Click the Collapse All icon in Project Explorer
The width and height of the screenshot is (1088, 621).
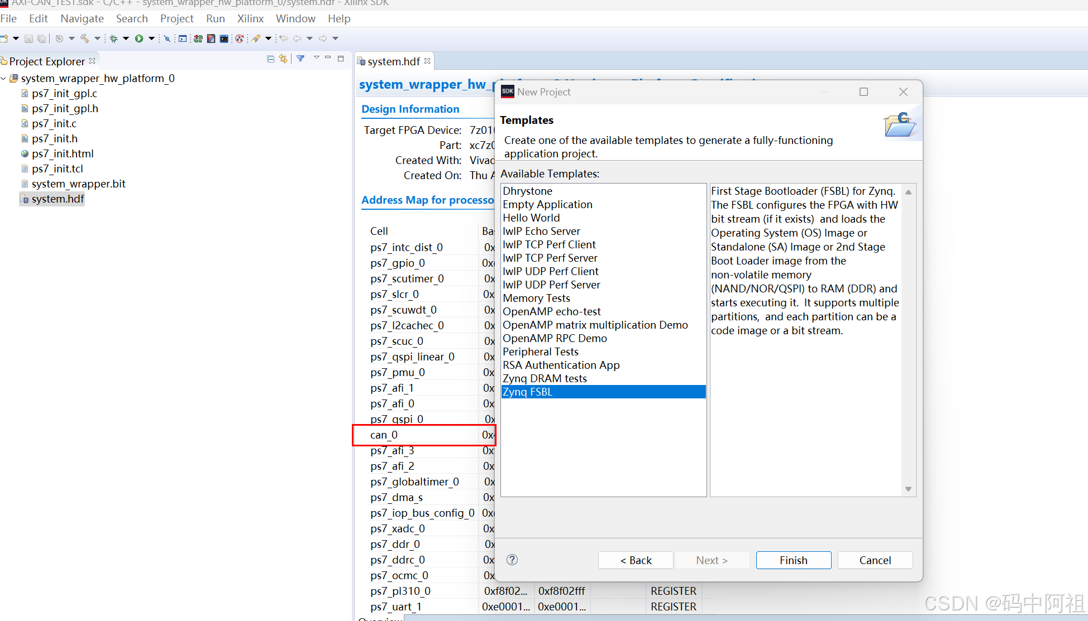(271, 59)
